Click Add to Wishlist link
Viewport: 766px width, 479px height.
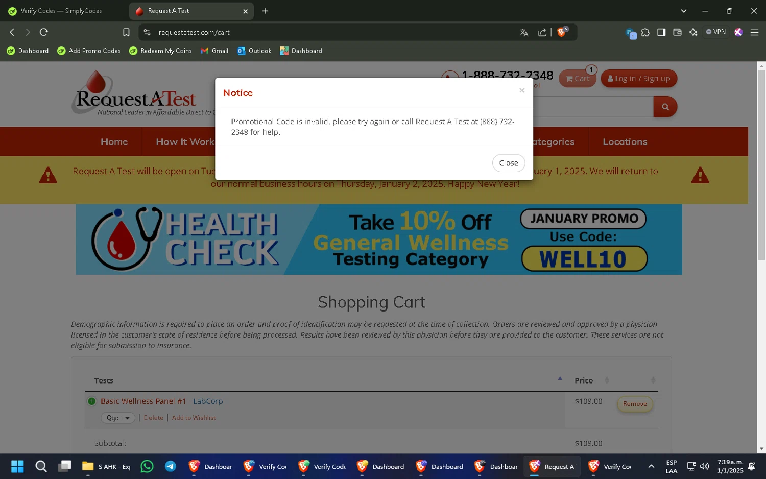[x=194, y=418]
